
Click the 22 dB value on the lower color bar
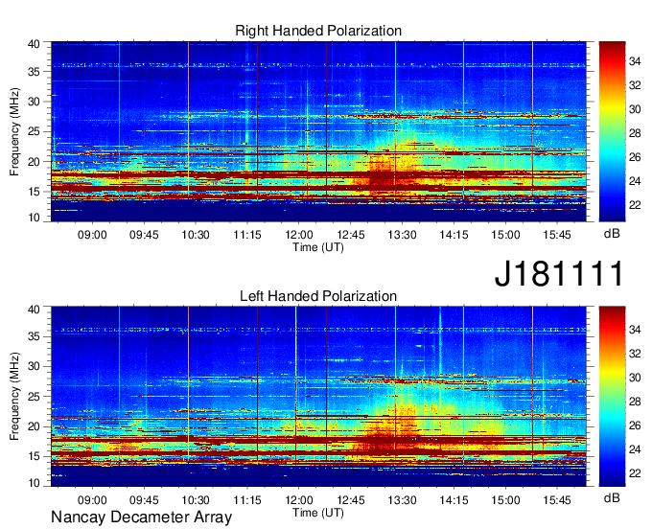pos(635,473)
